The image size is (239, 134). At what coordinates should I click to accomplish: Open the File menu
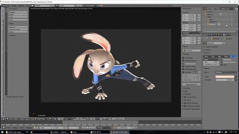[x=8, y=6]
